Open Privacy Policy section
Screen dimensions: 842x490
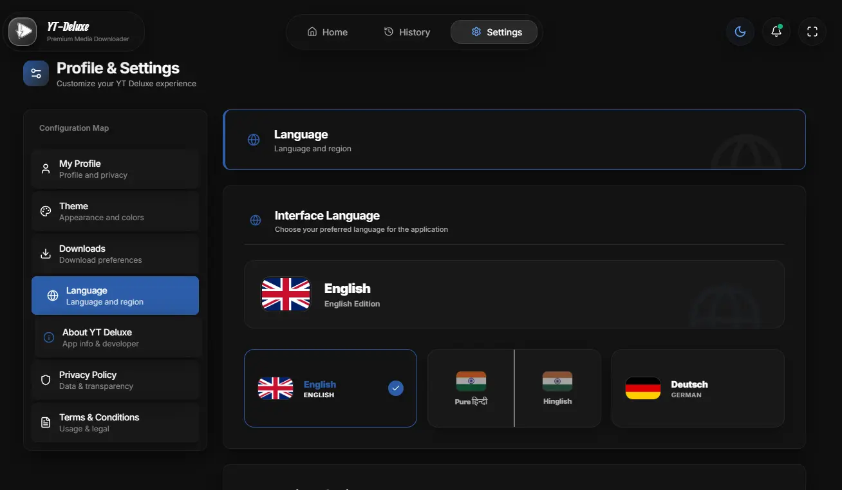coord(115,381)
